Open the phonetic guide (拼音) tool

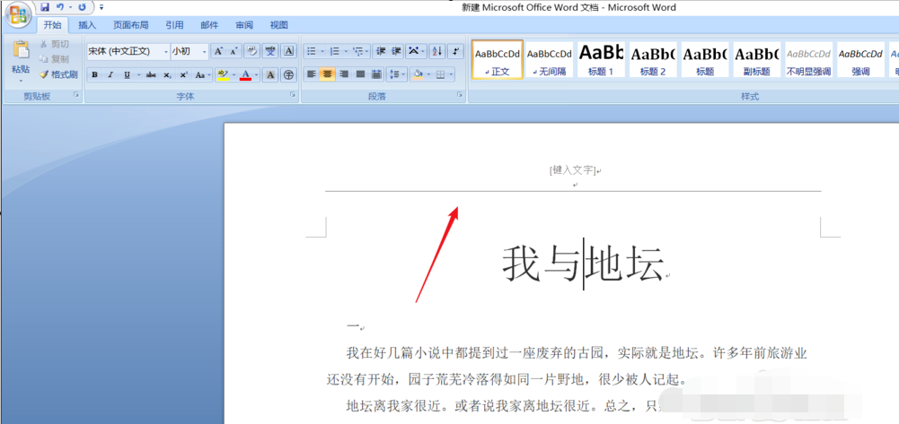tap(270, 51)
